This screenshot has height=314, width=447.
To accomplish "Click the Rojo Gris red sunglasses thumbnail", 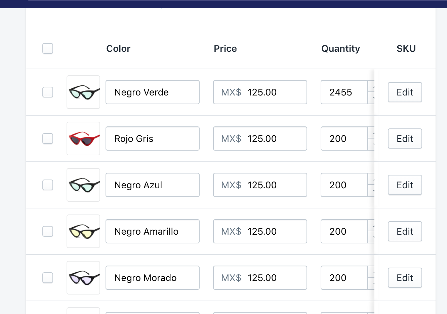I will [83, 139].
